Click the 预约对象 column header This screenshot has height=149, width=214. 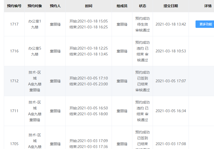(35, 6)
